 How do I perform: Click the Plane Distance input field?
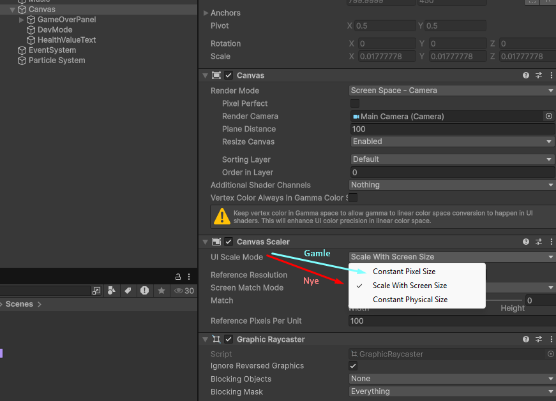pyautogui.click(x=452, y=129)
